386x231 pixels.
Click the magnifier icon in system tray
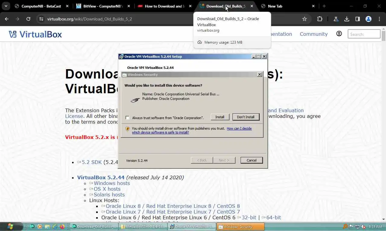pyautogui.click(x=345, y=226)
